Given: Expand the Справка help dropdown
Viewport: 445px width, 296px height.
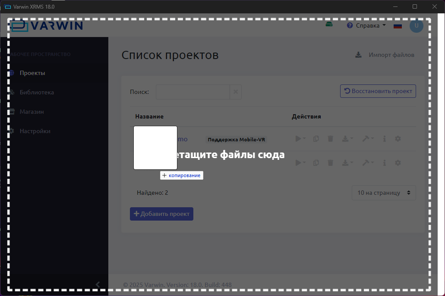Looking at the screenshot, I should click(366, 26).
